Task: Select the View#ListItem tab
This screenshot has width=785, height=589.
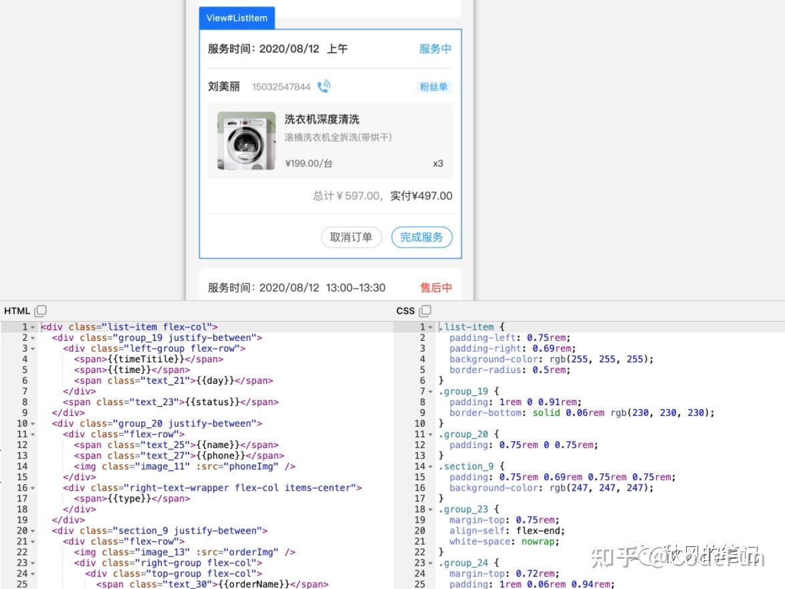Action: pyautogui.click(x=237, y=18)
